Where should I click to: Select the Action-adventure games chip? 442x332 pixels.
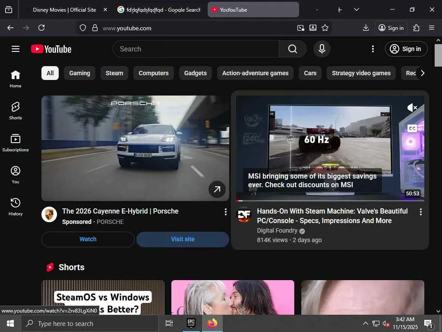coord(255,73)
